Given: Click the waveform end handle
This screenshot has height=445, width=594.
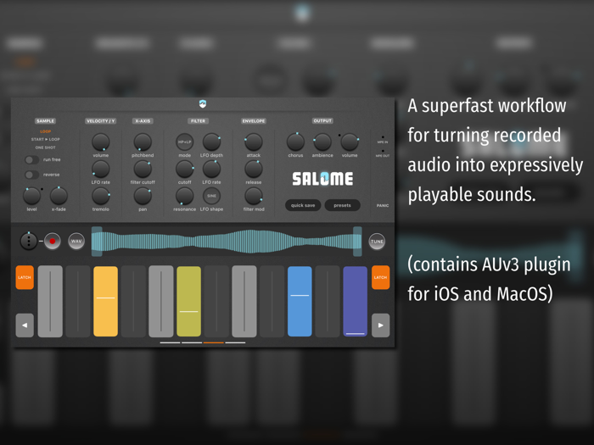Looking at the screenshot, I should tap(357, 242).
